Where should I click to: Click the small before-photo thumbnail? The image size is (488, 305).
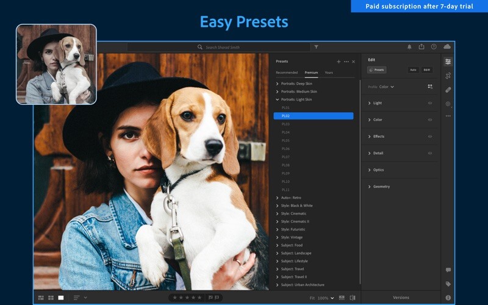pyautogui.click(x=56, y=64)
